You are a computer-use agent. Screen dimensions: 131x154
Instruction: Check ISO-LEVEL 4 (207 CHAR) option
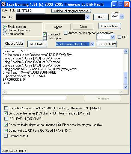pyautogui.click(x=6, y=119)
